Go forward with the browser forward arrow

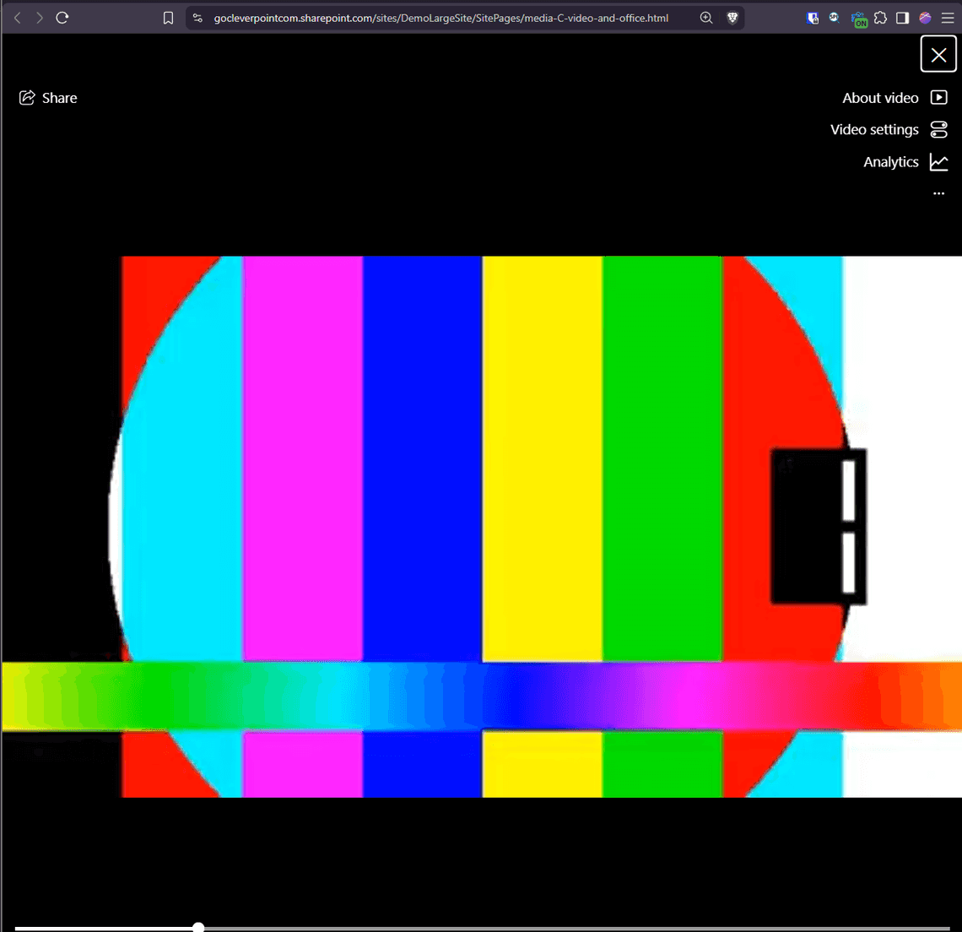point(40,18)
